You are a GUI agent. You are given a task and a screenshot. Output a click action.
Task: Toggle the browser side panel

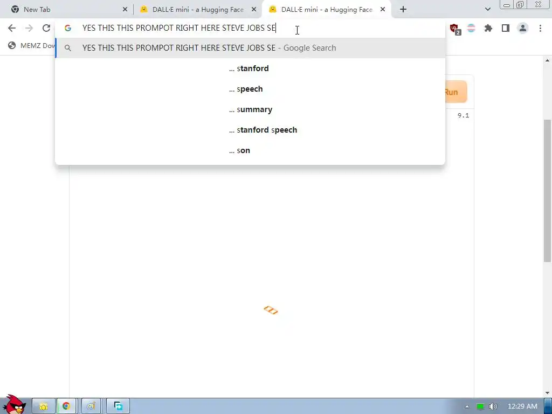(x=506, y=28)
